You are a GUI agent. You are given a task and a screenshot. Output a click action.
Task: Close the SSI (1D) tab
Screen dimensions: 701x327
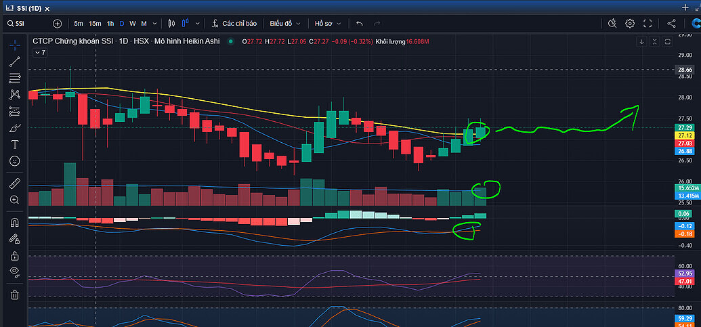[48, 9]
